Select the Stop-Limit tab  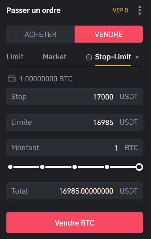click(113, 57)
